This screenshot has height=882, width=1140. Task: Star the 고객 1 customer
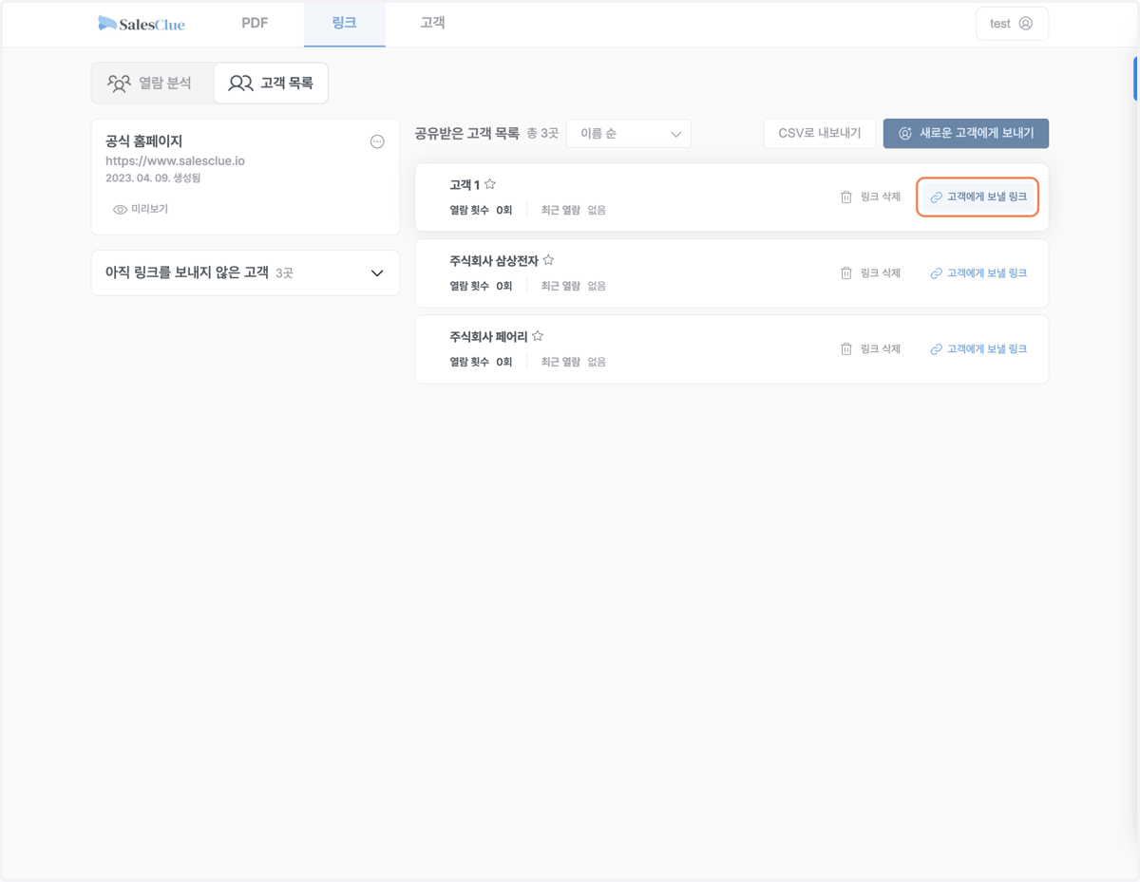point(490,184)
